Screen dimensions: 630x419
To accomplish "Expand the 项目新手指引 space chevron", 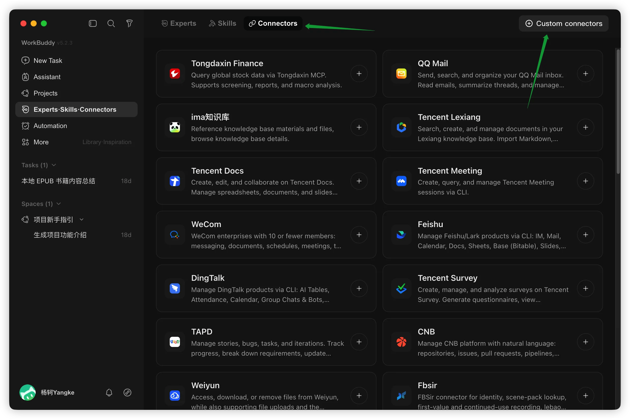I will point(82,220).
